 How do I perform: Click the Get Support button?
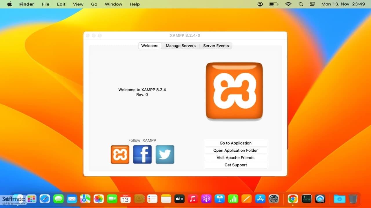click(x=236, y=165)
